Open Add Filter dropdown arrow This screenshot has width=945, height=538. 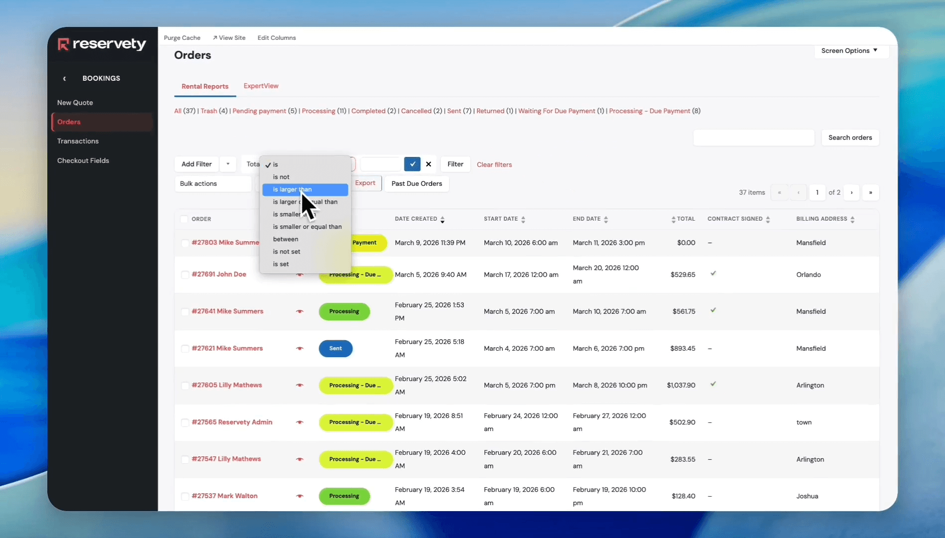[228, 164]
